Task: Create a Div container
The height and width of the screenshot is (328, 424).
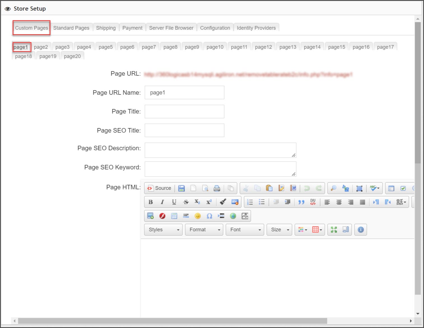Action: click(x=313, y=202)
